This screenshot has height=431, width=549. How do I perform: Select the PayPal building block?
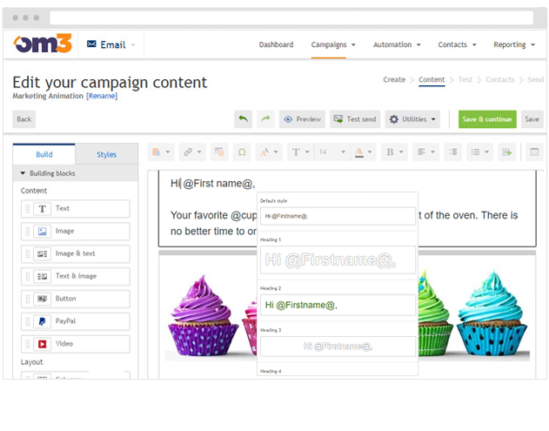[76, 321]
